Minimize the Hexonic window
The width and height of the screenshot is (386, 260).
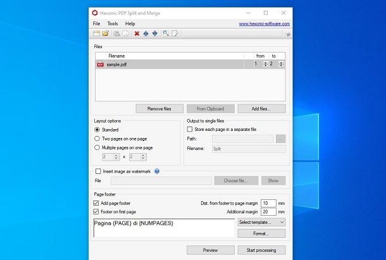tap(249, 13)
